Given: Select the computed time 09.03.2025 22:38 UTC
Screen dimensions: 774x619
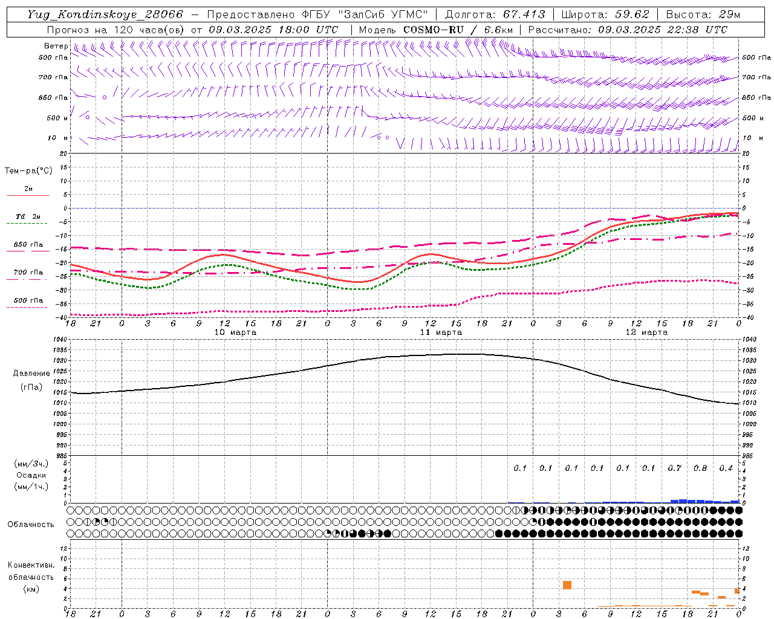Looking at the screenshot, I should click(x=663, y=30).
